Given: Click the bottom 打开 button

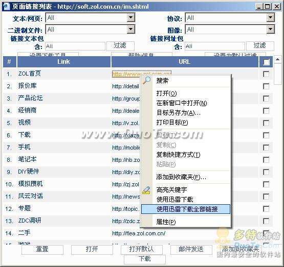Looking at the screenshot, I should [92, 250].
